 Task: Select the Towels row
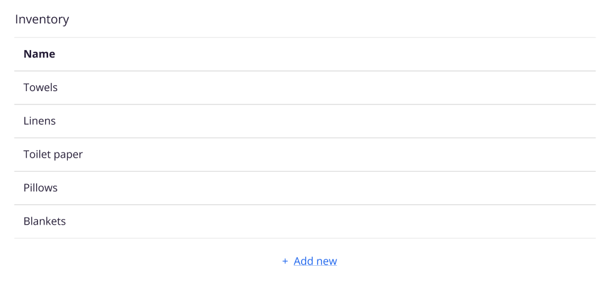click(x=305, y=87)
